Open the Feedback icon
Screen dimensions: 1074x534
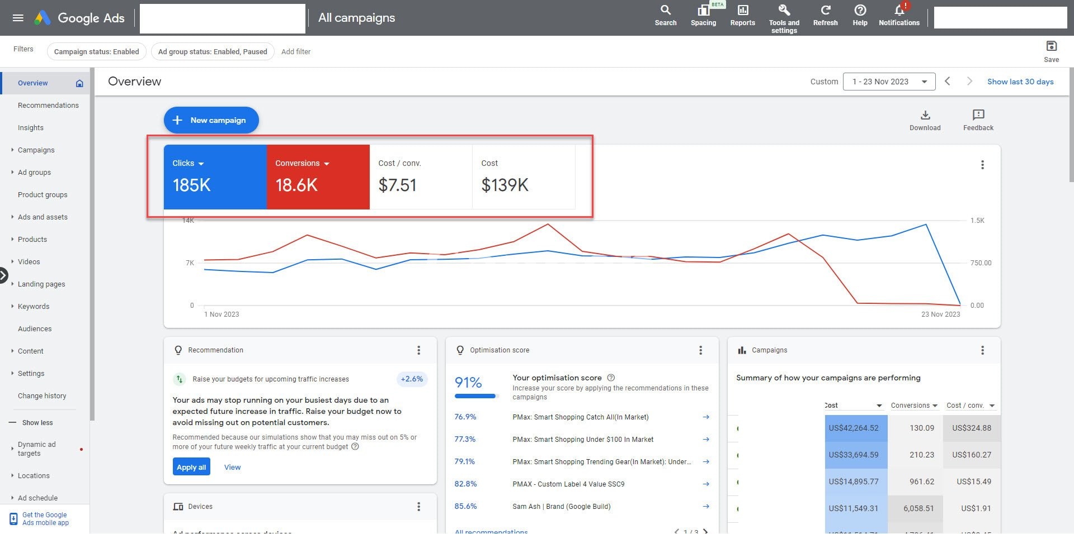click(x=978, y=115)
